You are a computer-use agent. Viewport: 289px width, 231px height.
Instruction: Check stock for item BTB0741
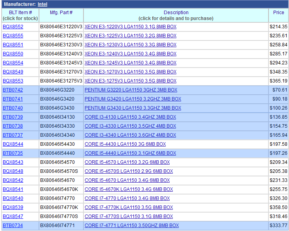click(13, 99)
